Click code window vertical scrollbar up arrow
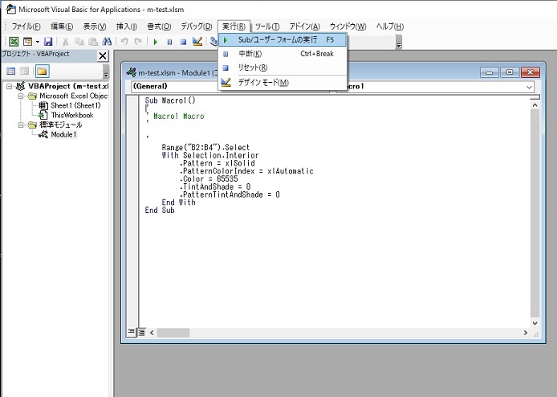557x397 pixels. (535, 105)
